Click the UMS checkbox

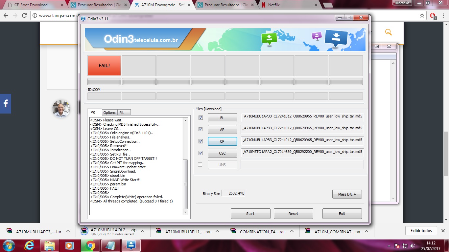click(200, 164)
